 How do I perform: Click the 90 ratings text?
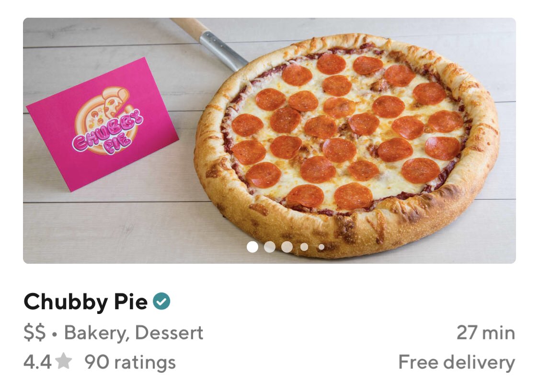130,362
